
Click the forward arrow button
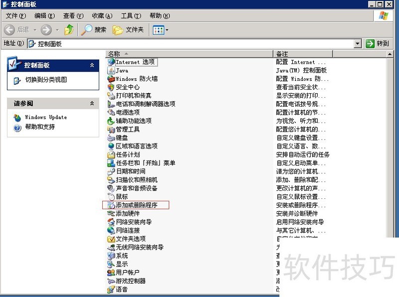pos(46,30)
